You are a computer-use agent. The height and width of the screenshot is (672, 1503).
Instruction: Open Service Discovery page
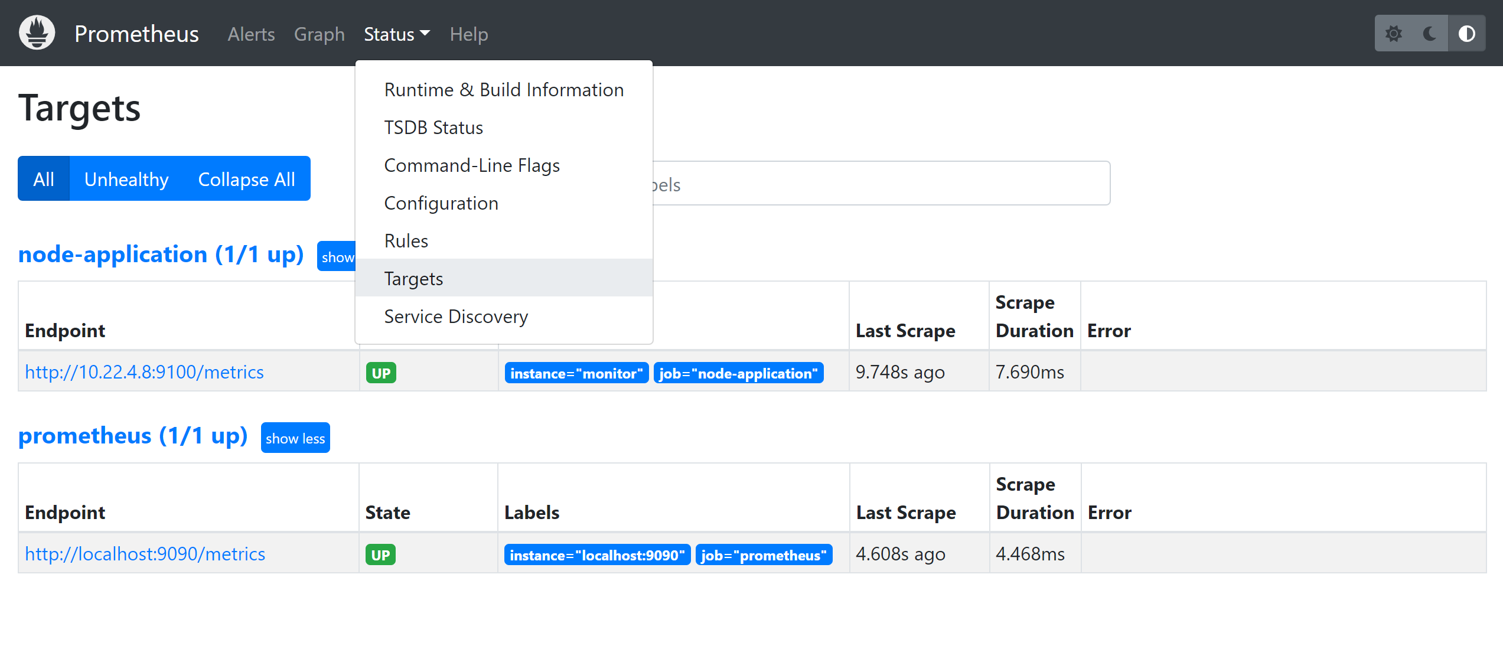[x=504, y=317]
